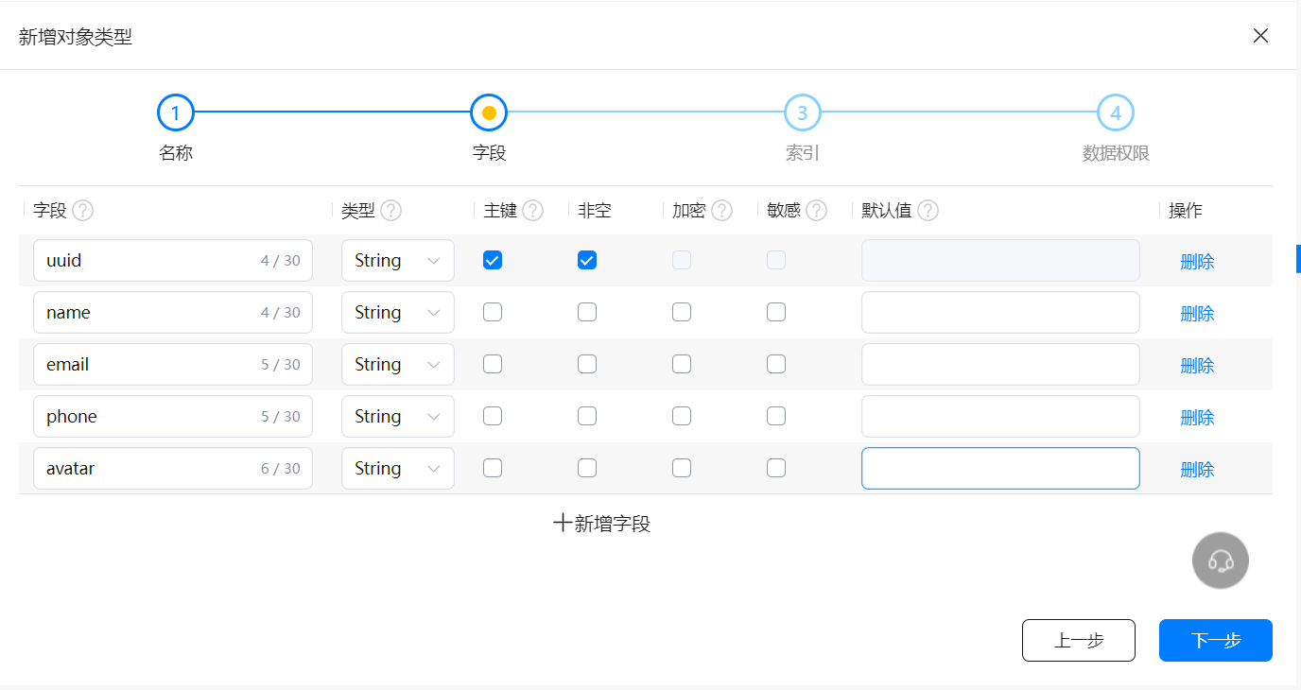
Task: Click help icon next to 字段 header
Action: point(83,211)
